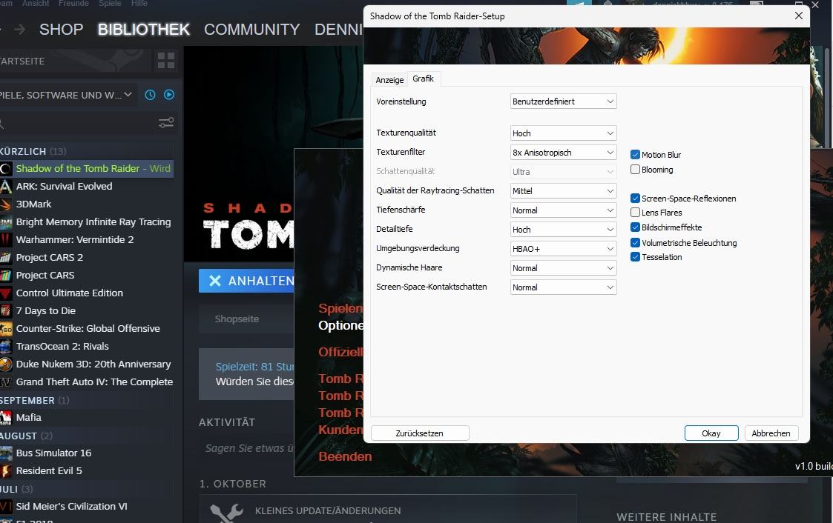Click Beenden in the game launcher
Image resolution: width=833 pixels, height=523 pixels.
[x=345, y=456]
